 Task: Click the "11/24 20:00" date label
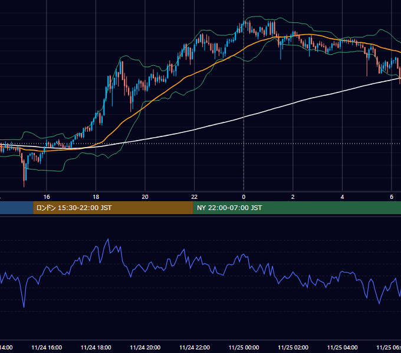(145, 347)
